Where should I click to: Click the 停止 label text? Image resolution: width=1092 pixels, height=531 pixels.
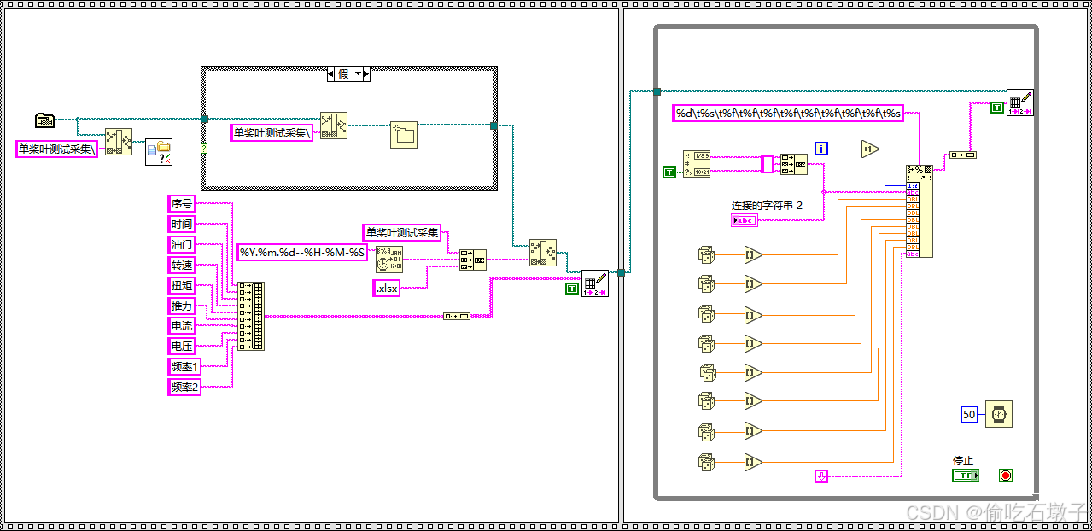963,461
